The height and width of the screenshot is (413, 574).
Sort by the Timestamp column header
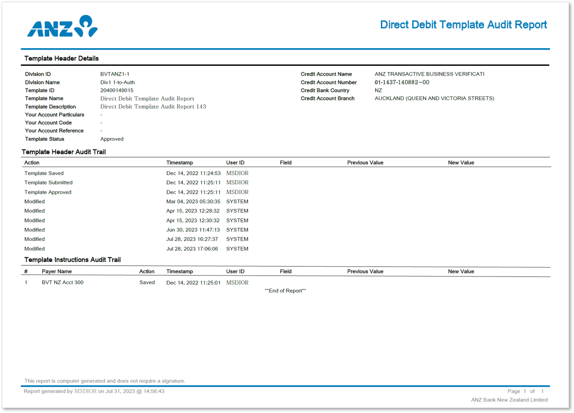coord(179,163)
